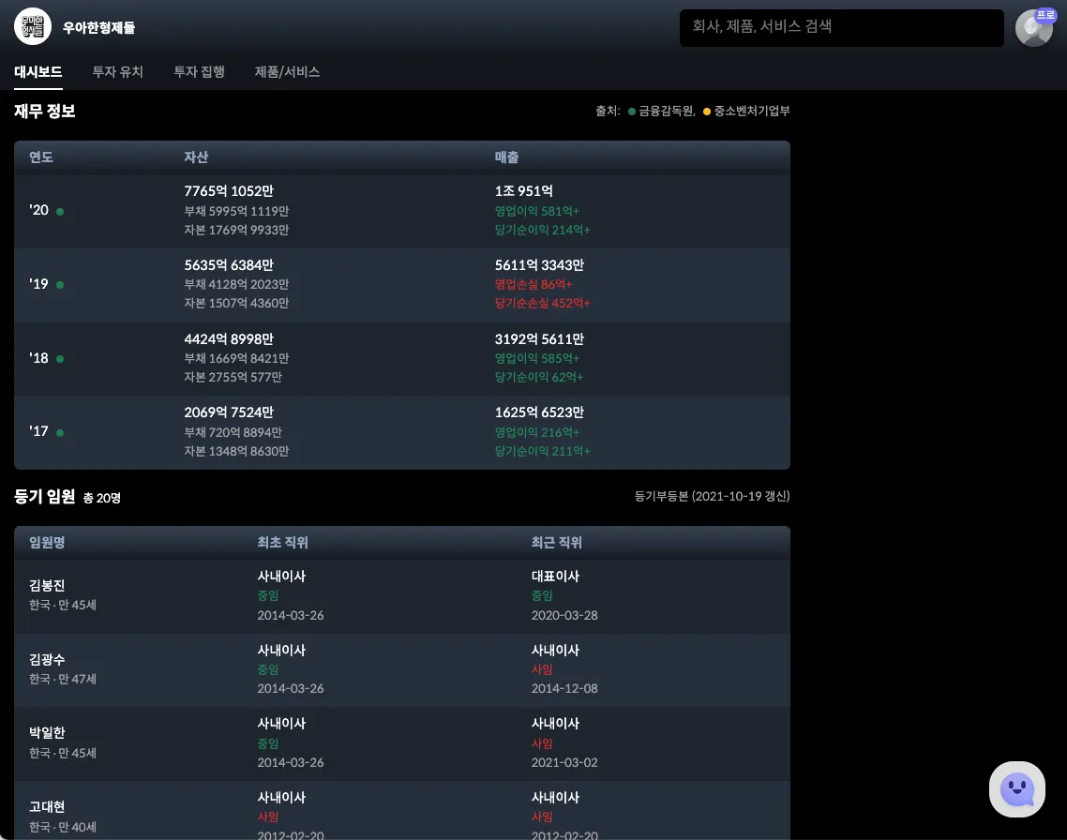Viewport: 1067px width, 840px height.
Task: Select 부채 5995억 1119만
Action: [x=236, y=211]
